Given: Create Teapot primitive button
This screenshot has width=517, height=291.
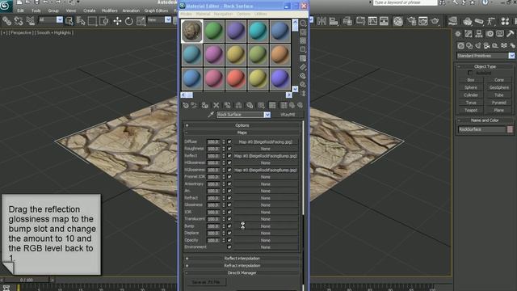Looking at the screenshot, I should click(471, 110).
